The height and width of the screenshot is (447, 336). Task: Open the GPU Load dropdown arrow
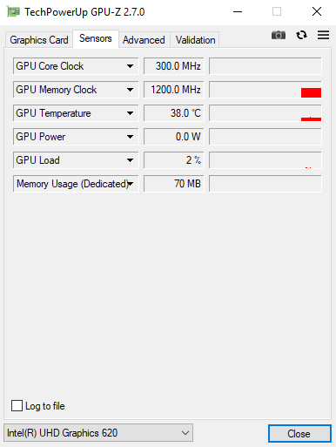130,160
